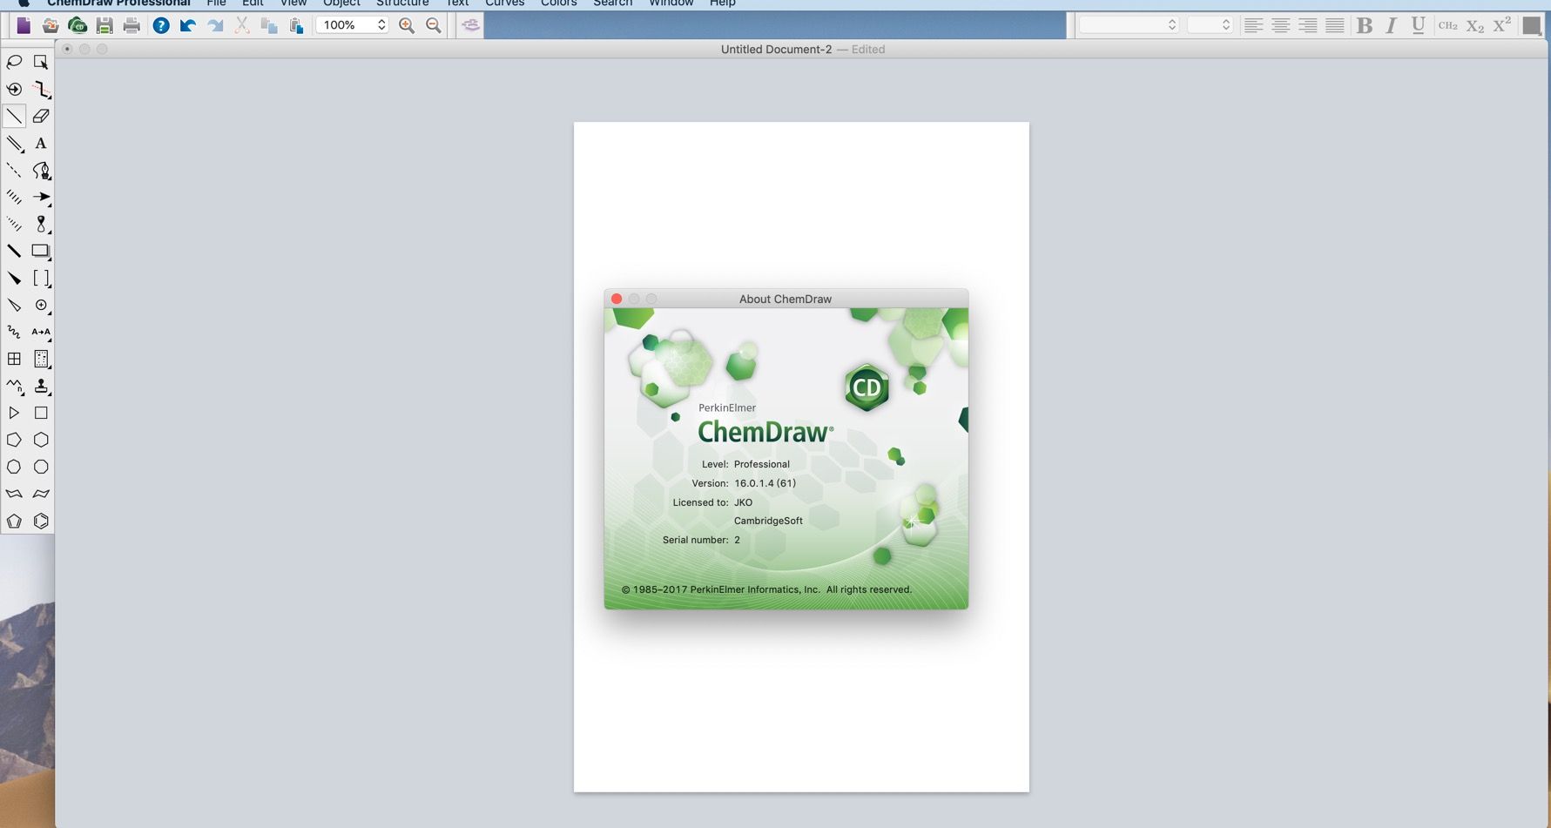Select the Lasso tool
This screenshot has height=828, width=1551.
[x=14, y=62]
